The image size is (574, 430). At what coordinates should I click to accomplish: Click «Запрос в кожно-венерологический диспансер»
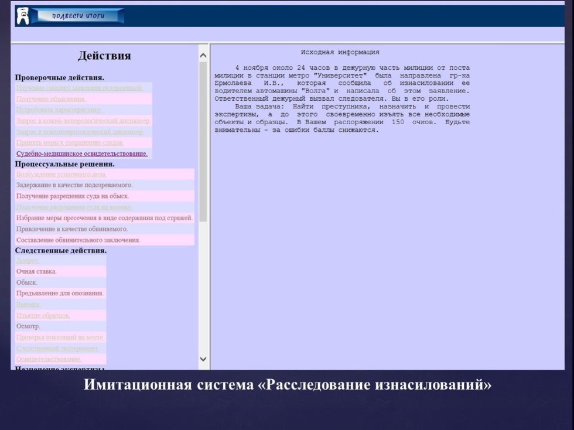(82, 122)
